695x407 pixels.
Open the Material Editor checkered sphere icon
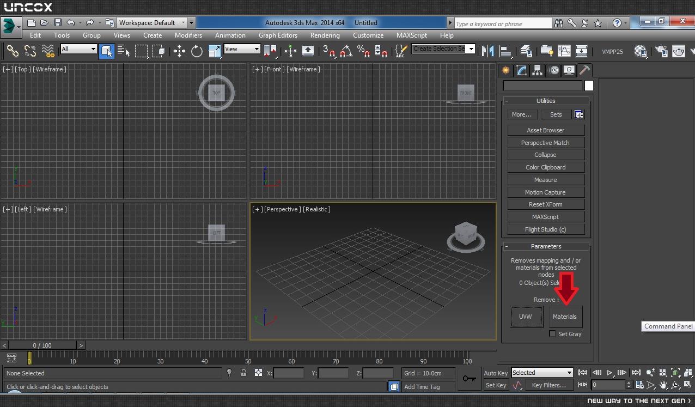tap(641, 51)
